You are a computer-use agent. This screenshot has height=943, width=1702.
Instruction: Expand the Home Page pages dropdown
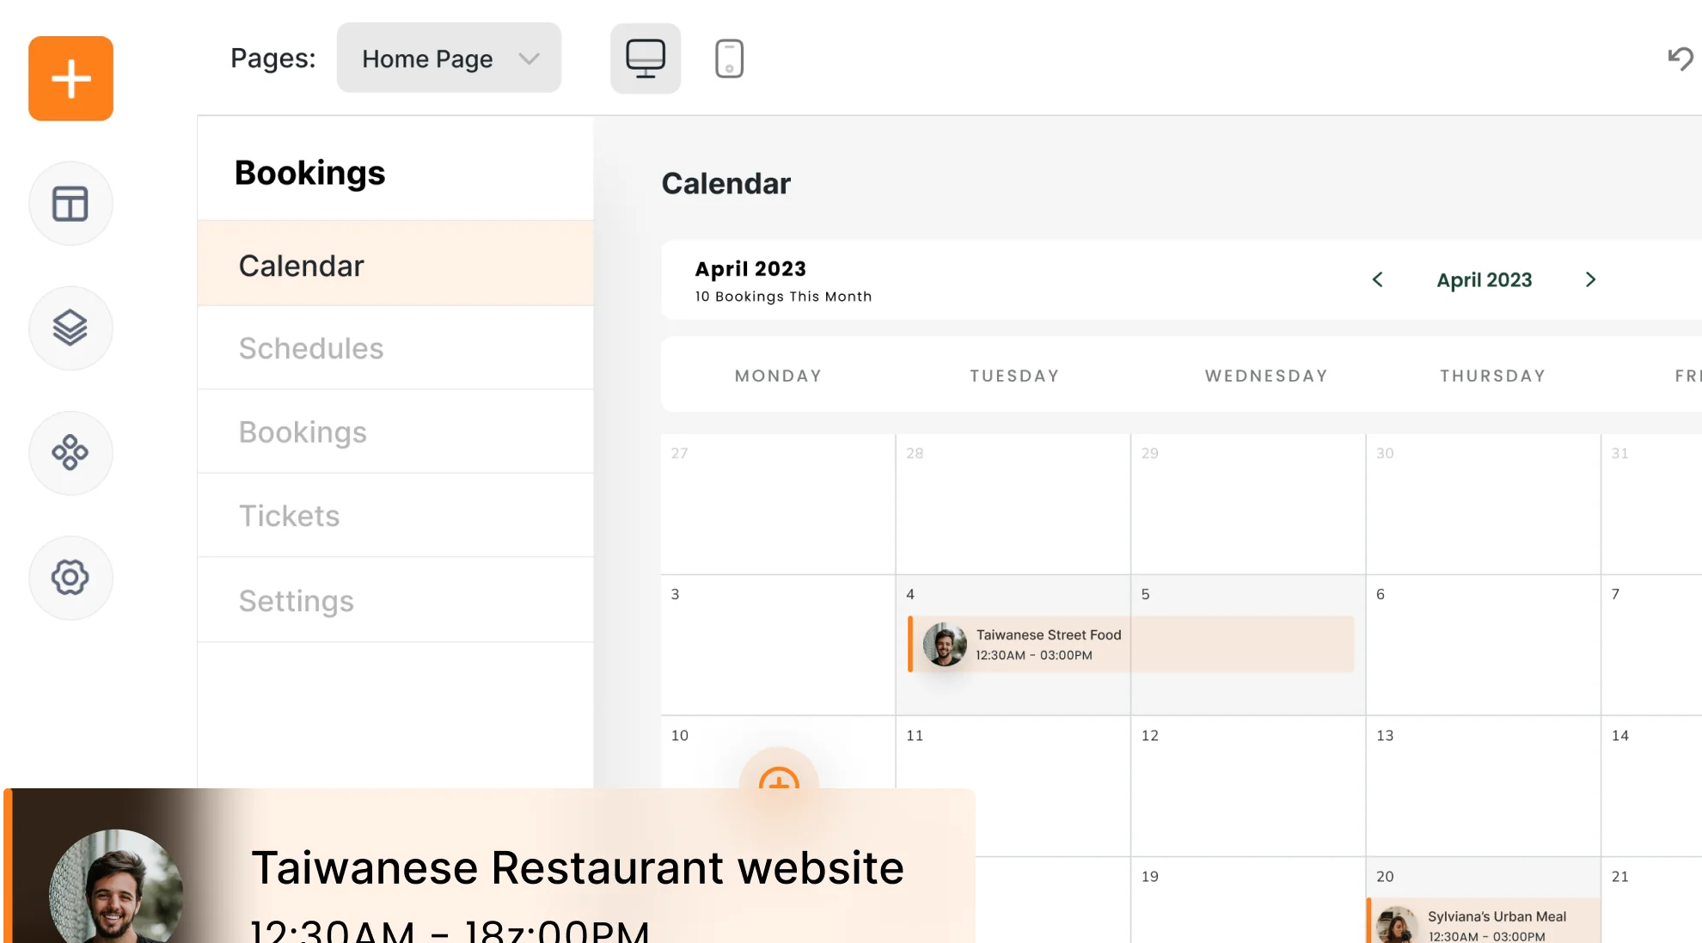click(449, 58)
